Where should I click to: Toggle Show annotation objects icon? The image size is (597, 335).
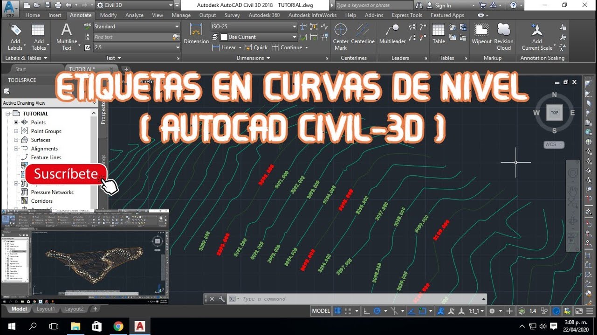click(440, 311)
